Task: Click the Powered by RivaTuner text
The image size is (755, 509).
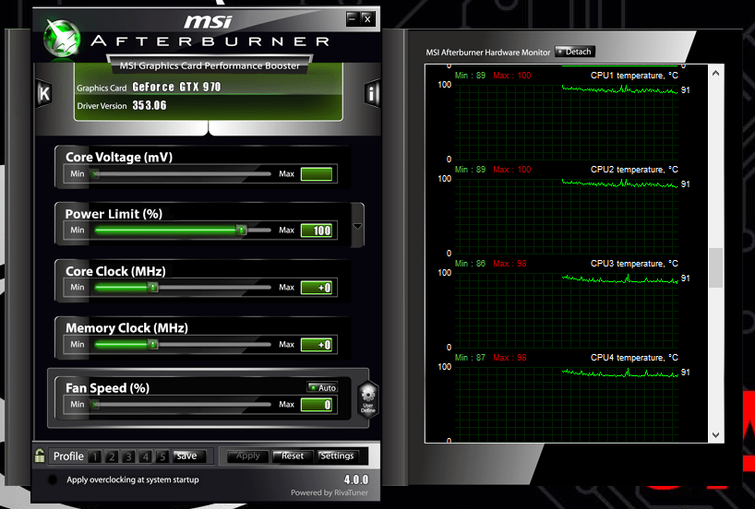Action: (330, 492)
